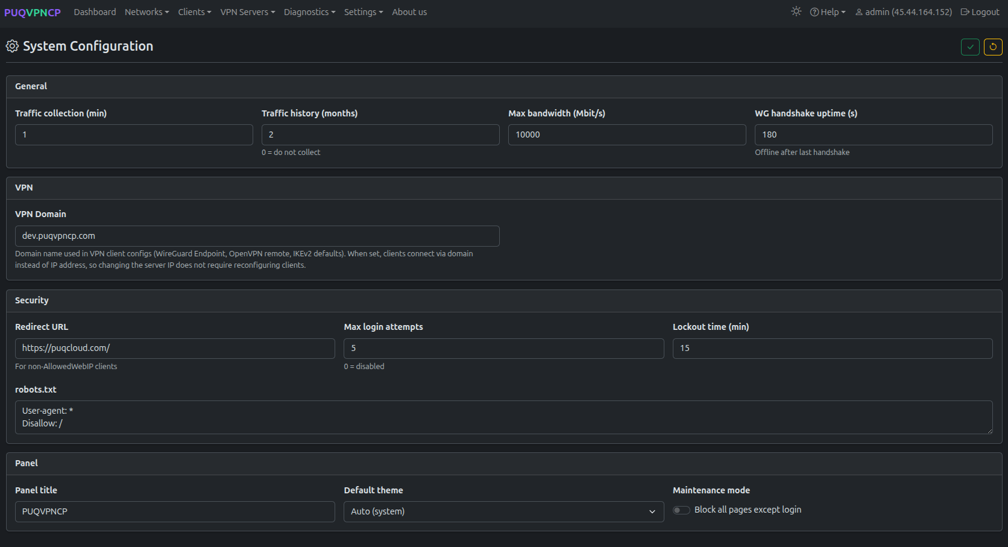Click the admin user account link

coord(904,12)
